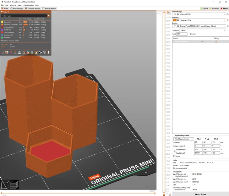Click Z axis mirror icon

tap(216, 139)
